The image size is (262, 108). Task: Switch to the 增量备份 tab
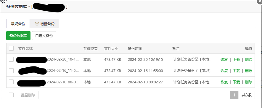point(44,24)
